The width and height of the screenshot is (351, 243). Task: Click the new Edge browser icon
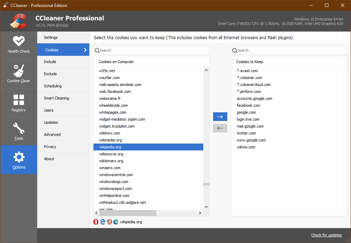click(x=116, y=222)
